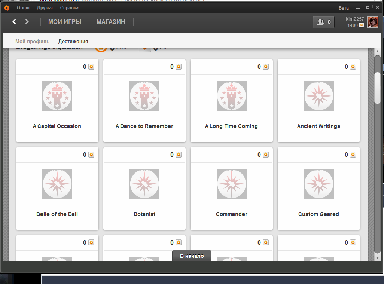Image resolution: width=384 pixels, height=284 pixels.
Task: Open the Origin menu
Action: click(x=23, y=8)
